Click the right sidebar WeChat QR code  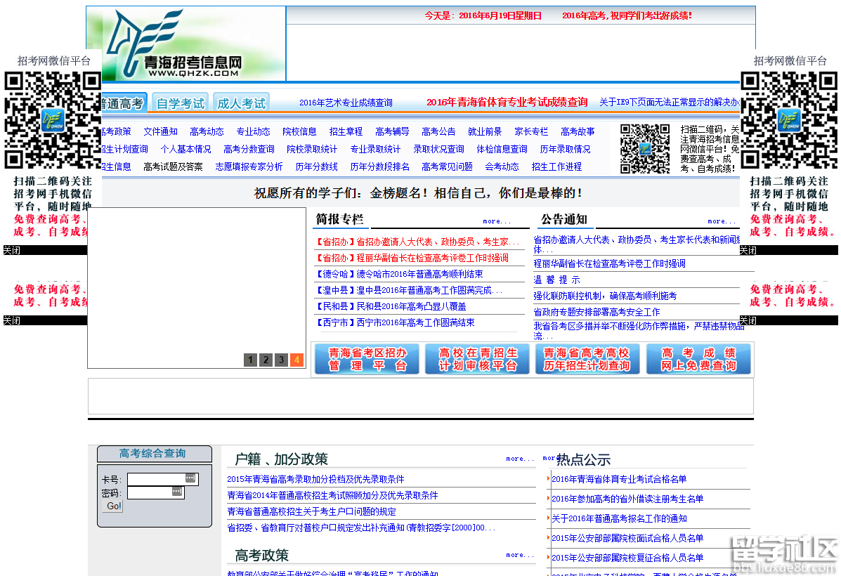(789, 121)
